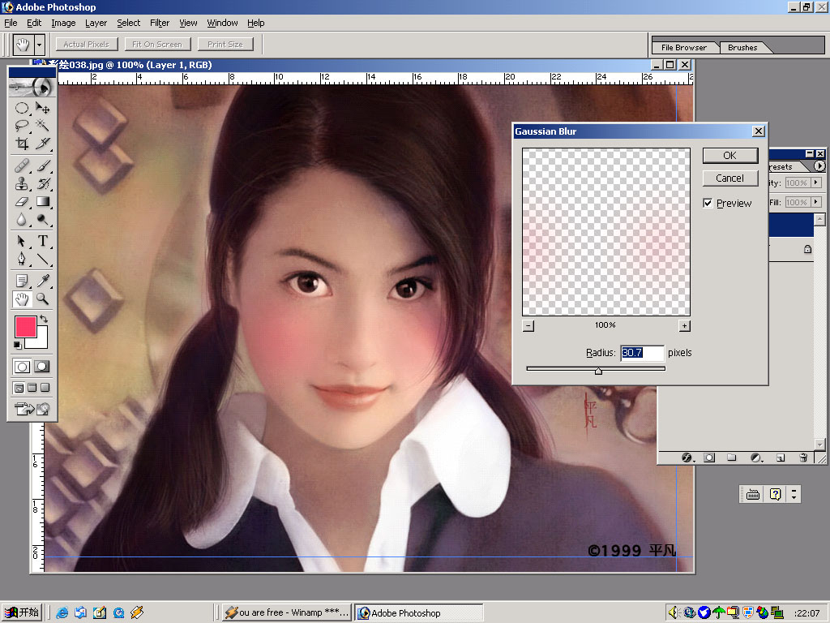The height and width of the screenshot is (623, 830).
Task: Select the Pen tool
Action: (22, 259)
